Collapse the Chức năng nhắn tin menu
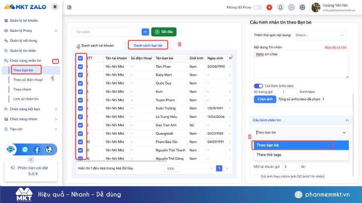 (x=56, y=61)
